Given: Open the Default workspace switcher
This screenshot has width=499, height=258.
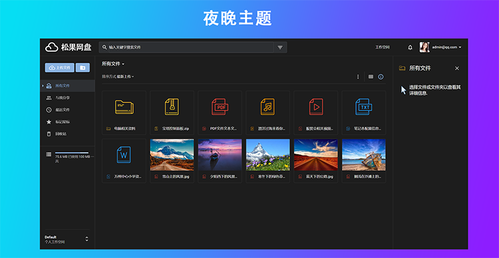Looking at the screenshot, I should 67,239.
